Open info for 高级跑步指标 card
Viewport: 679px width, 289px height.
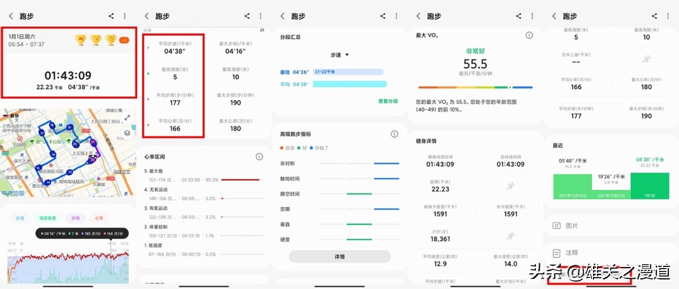[394, 134]
